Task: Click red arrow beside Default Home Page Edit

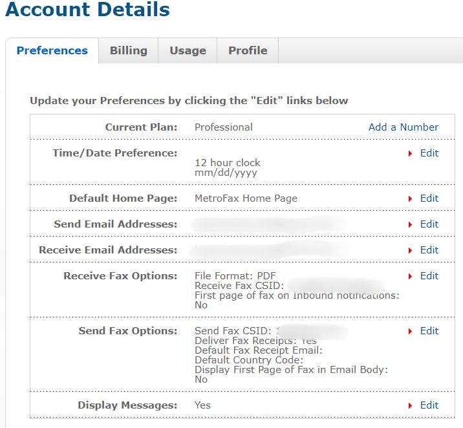Action: (411, 199)
